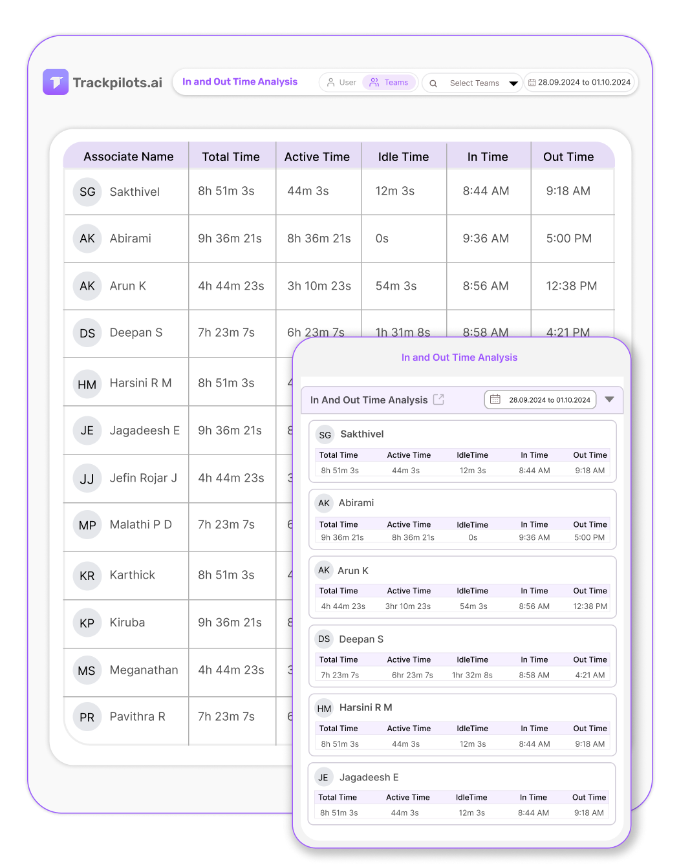
Task: Click 1hr 32m 8s IdleTime on Deepan S card
Action: click(472, 675)
